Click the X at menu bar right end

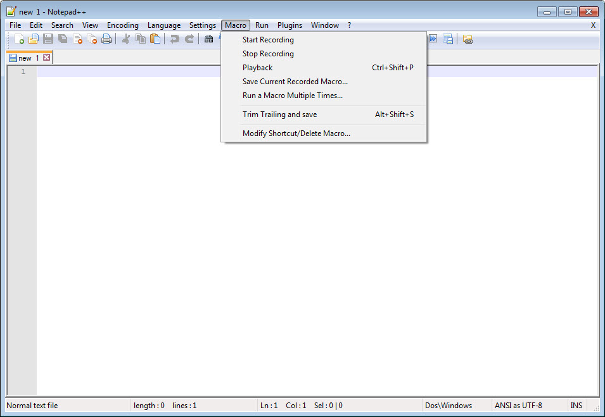coord(593,25)
